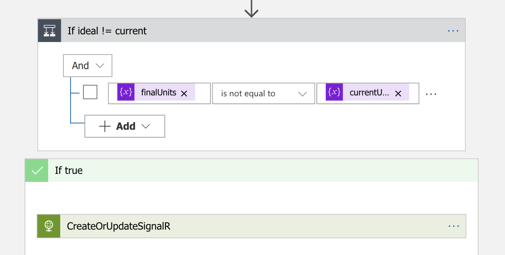Select the 'If true' branch header

coord(252,170)
